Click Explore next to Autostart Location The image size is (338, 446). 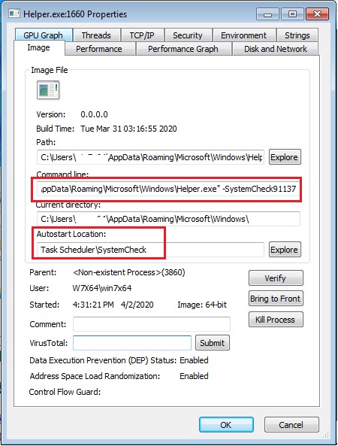point(285,250)
